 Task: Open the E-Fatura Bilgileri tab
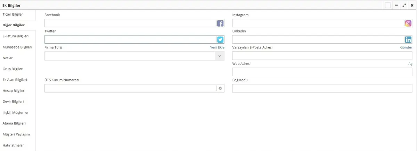tap(16, 36)
